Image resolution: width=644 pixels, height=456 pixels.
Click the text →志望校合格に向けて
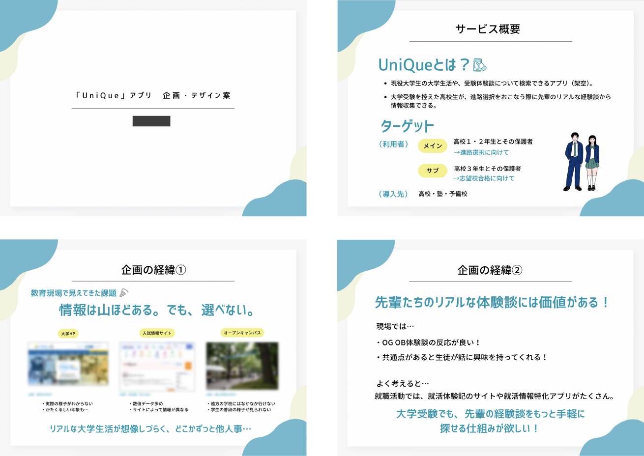(x=484, y=178)
